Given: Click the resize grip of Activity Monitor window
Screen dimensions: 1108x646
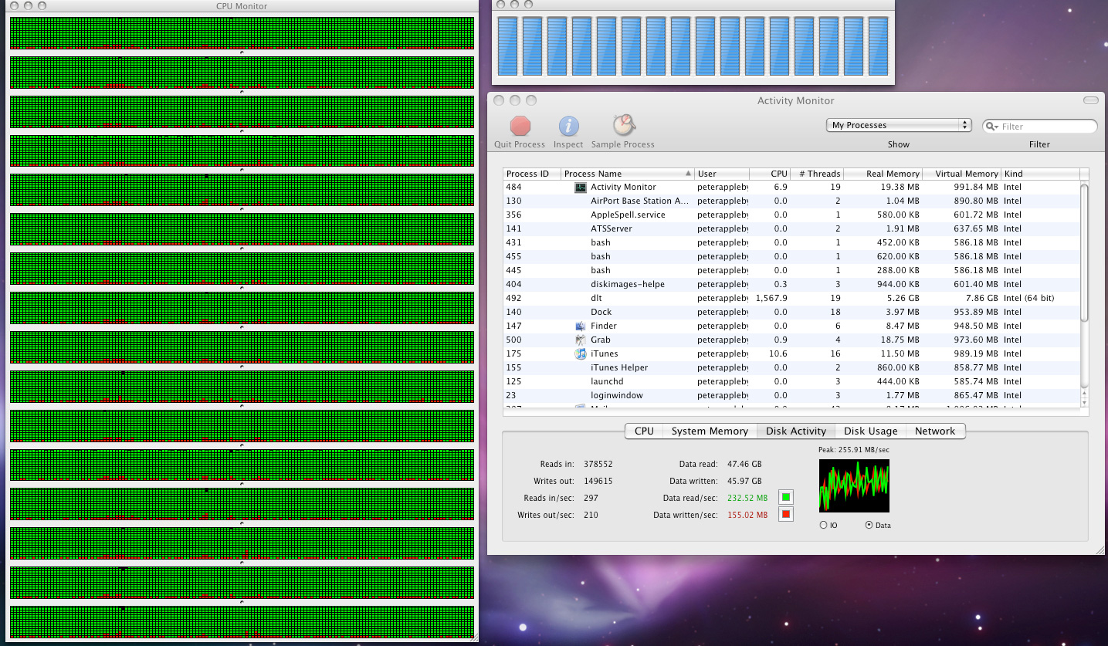Looking at the screenshot, I should click(1100, 550).
